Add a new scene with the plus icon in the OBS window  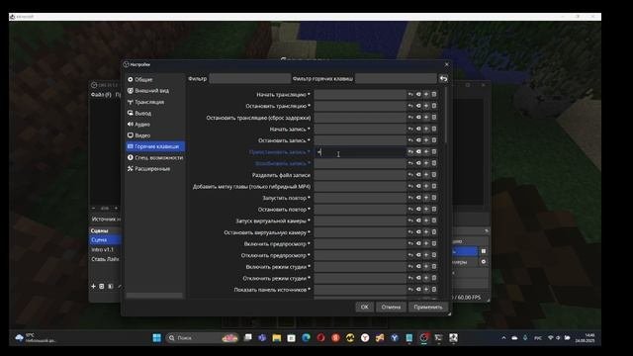pos(93,286)
